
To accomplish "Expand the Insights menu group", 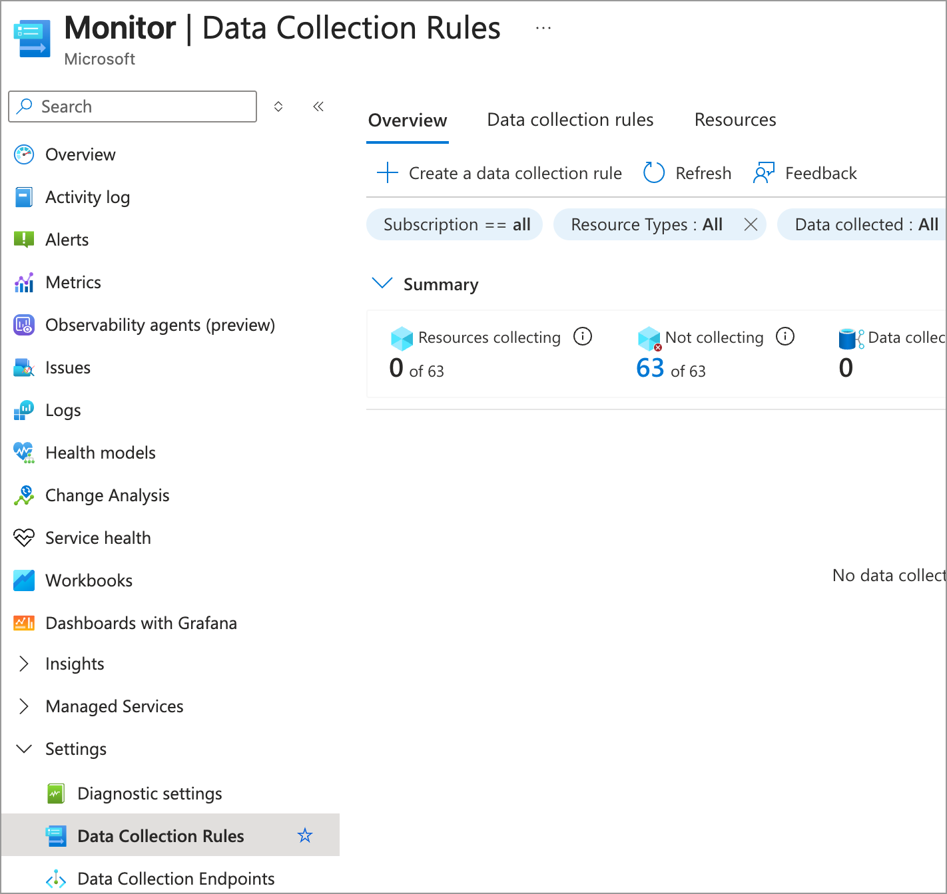I will 24,664.
